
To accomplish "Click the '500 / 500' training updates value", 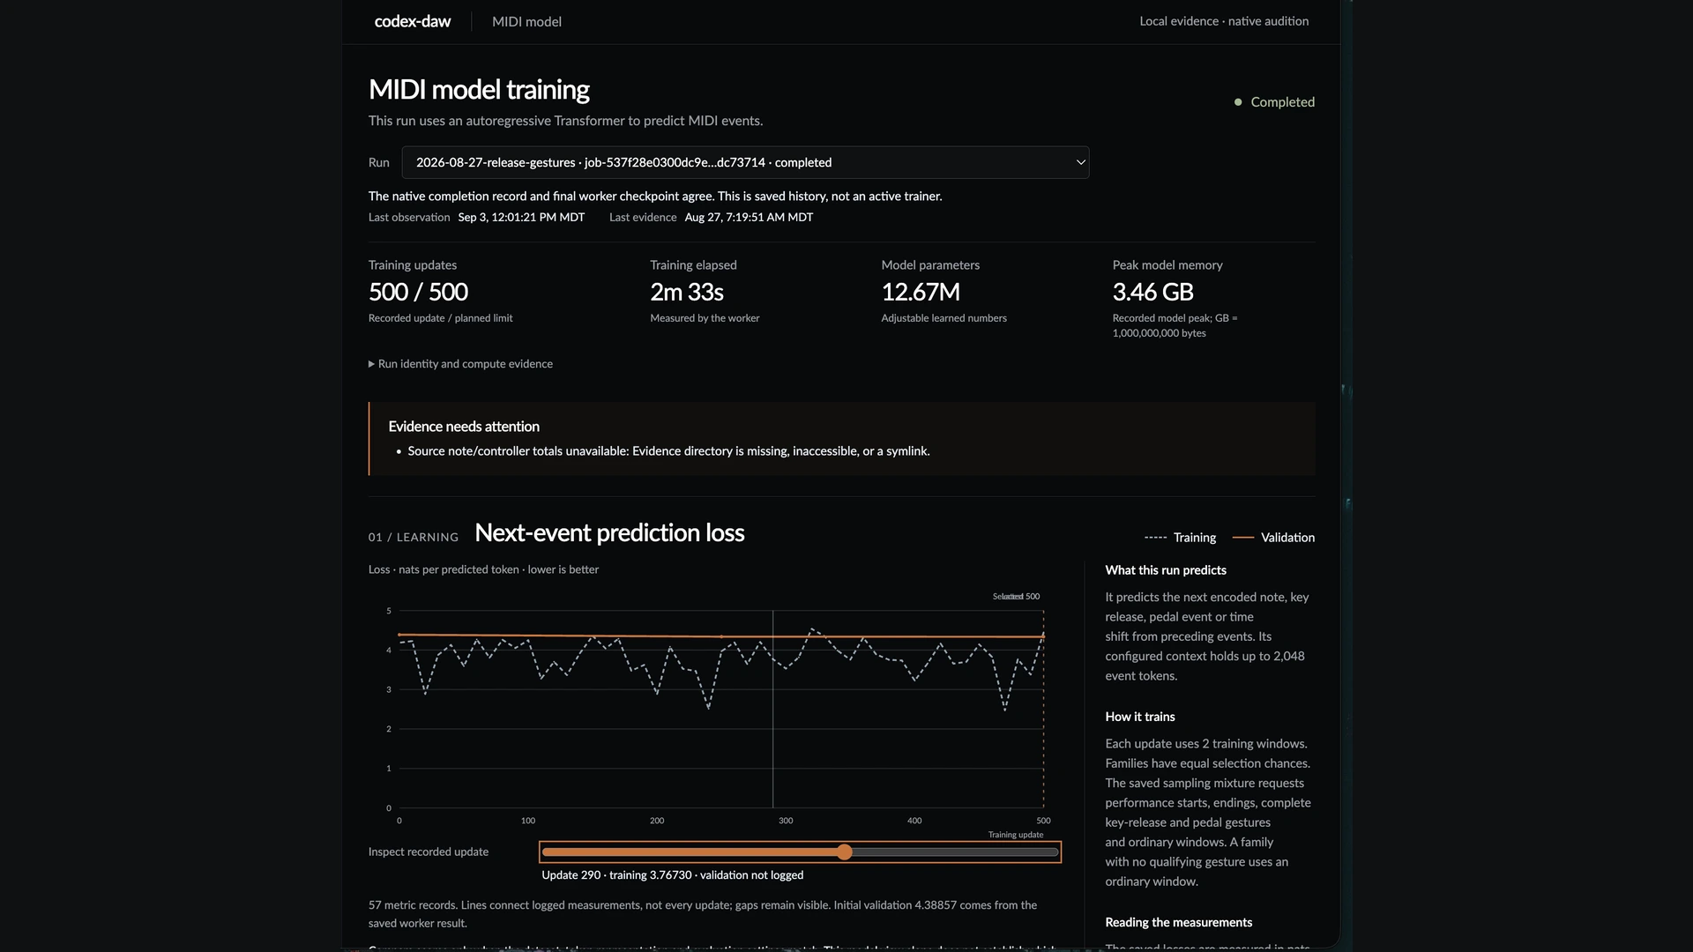I will pos(418,292).
